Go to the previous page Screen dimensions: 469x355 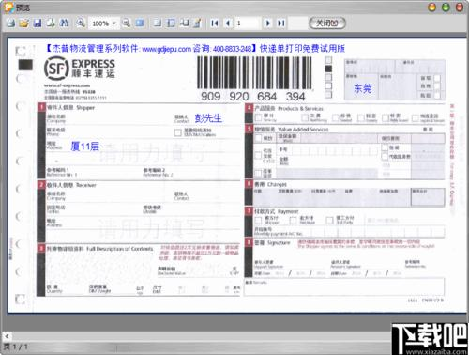(228, 23)
